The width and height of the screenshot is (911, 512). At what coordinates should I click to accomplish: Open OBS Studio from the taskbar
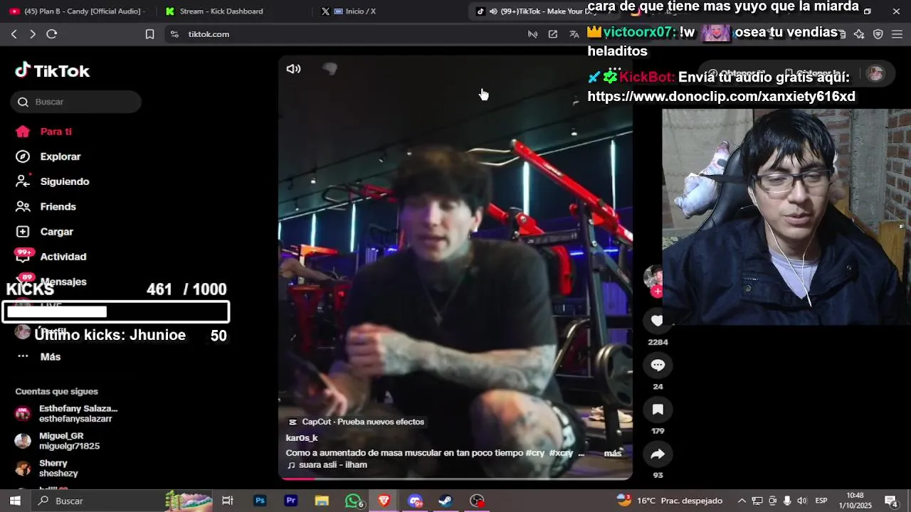click(478, 501)
